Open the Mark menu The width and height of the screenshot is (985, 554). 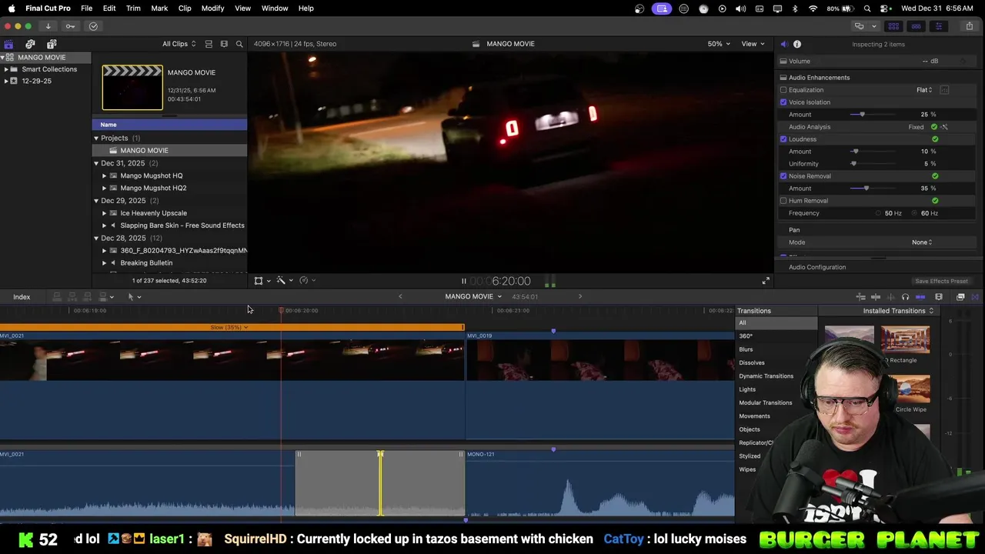159,8
